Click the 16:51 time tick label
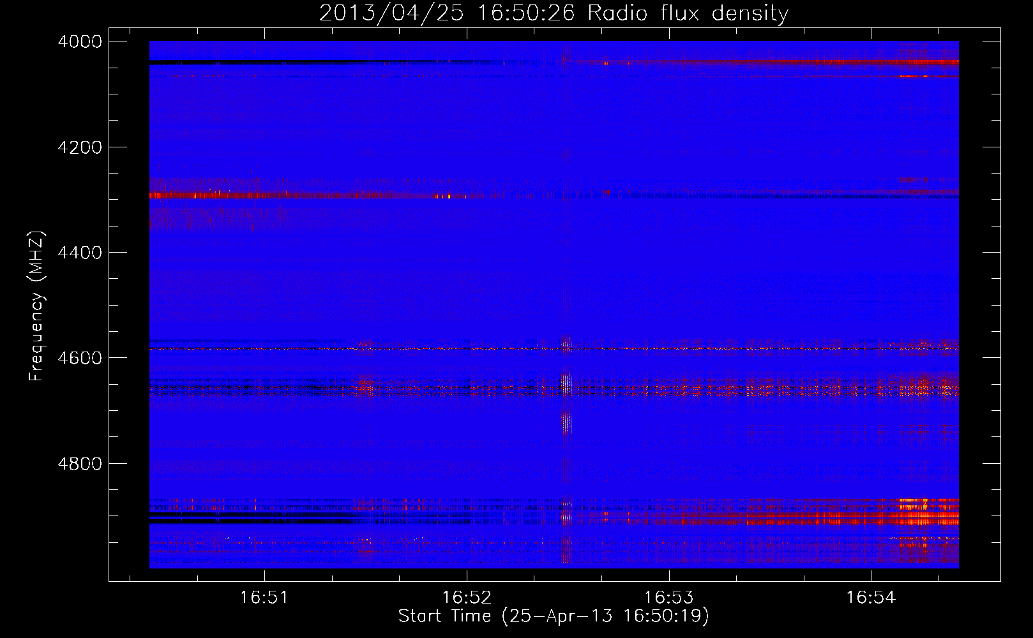This screenshot has height=638, width=1033. tap(264, 597)
